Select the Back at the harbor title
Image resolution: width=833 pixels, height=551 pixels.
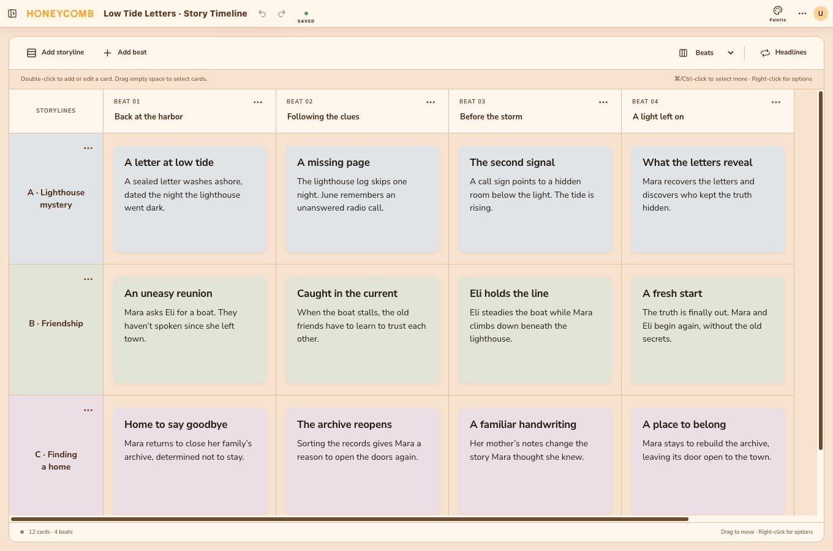[149, 117]
